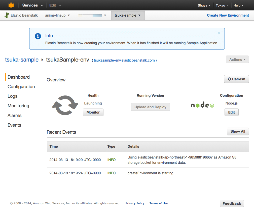Image resolution: width=254 pixels, height=209 pixels.
Task: Go to Monitoring in the sidebar
Action: click(x=18, y=106)
